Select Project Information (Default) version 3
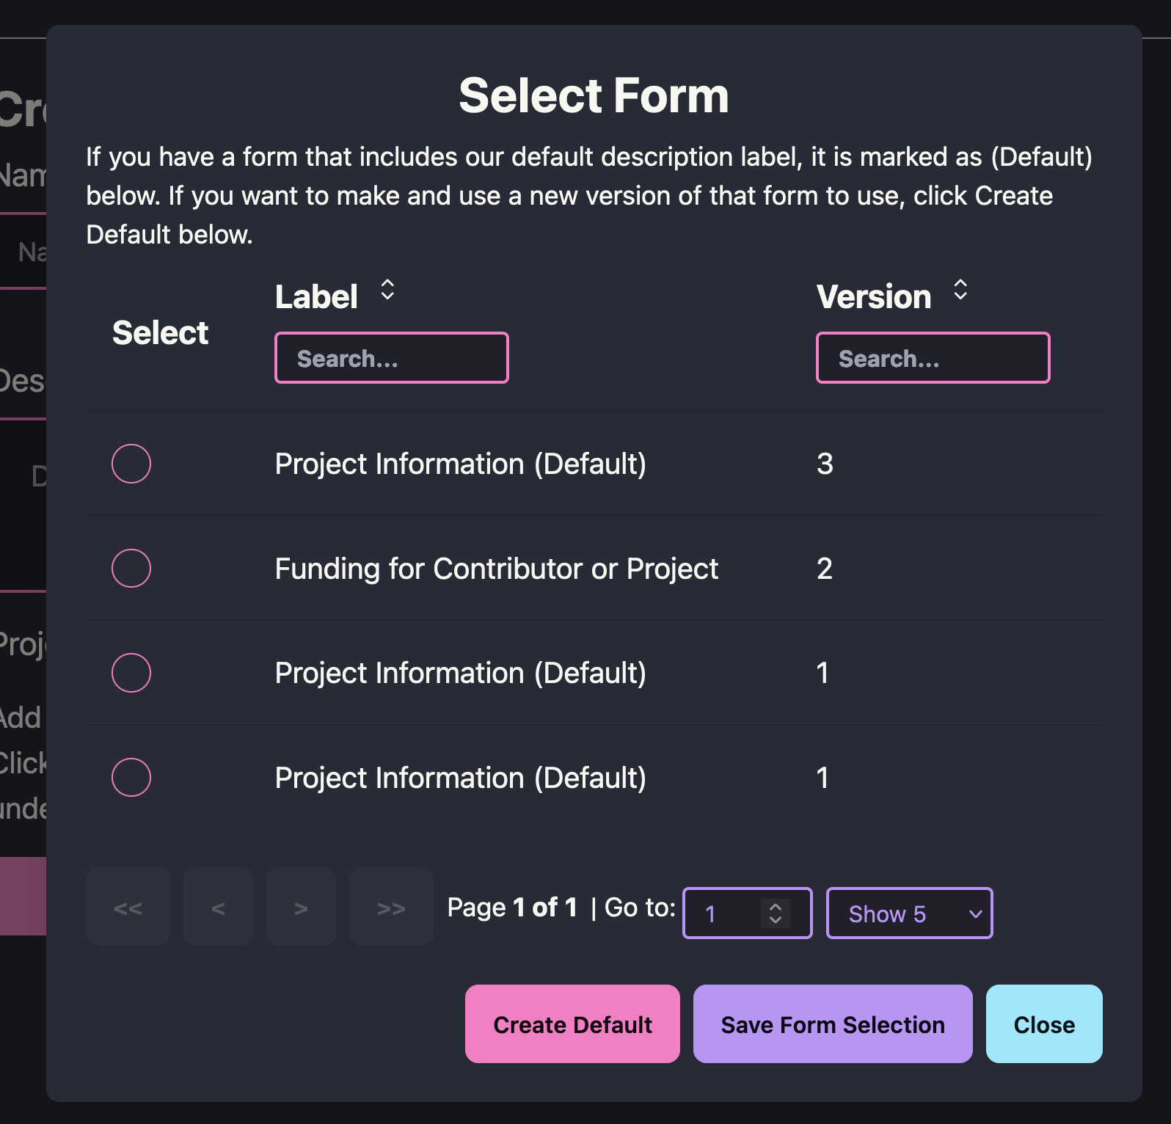Viewport: 1171px width, 1124px height. (131, 464)
